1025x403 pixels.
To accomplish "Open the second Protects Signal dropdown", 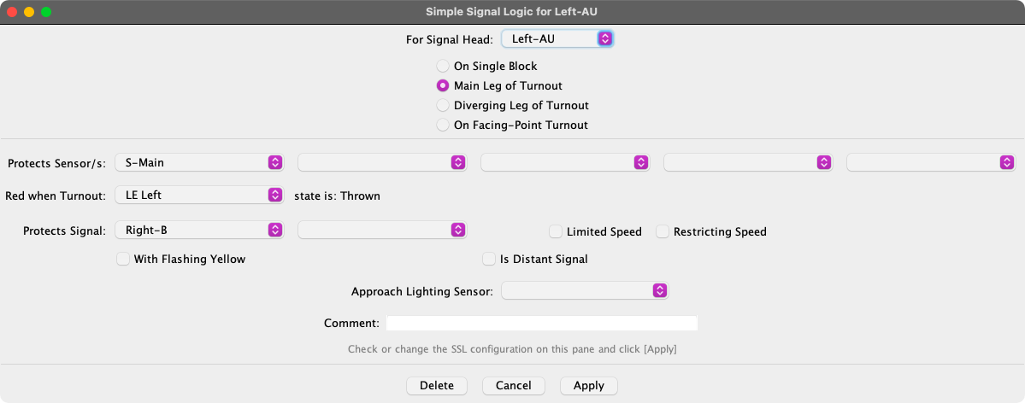I will 382,230.
